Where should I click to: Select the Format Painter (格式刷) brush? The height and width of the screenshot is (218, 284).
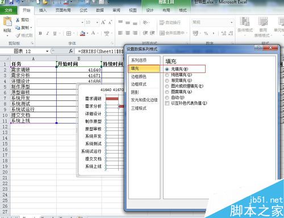(x=18, y=36)
